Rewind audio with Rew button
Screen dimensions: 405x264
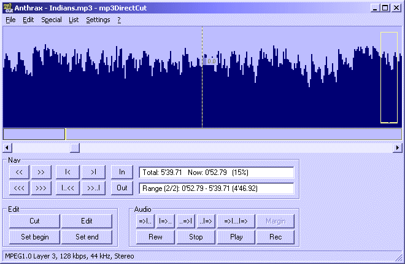155,237
